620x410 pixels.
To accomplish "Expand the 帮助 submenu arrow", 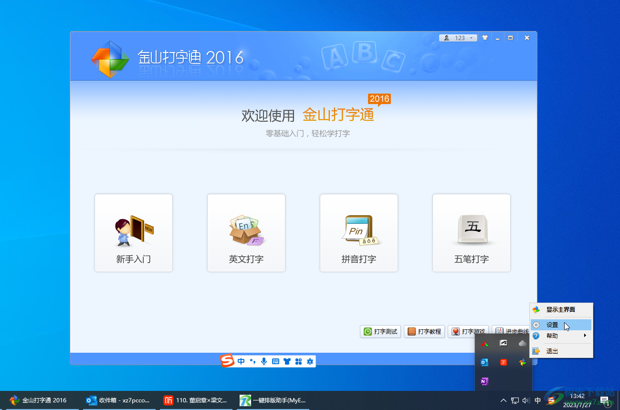I will pyautogui.click(x=585, y=336).
